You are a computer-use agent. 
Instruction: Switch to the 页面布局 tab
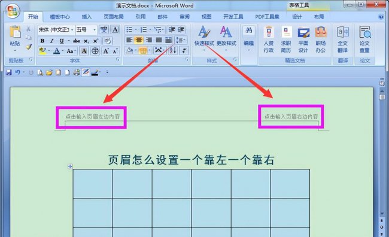(x=114, y=17)
